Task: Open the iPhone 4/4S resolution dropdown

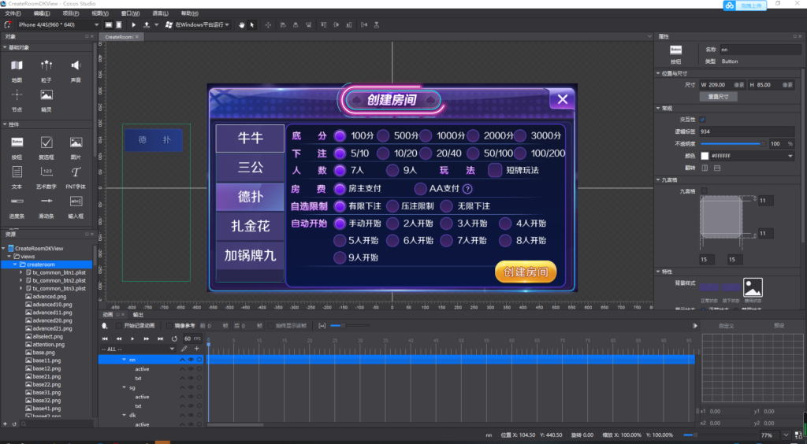Action: coord(58,25)
